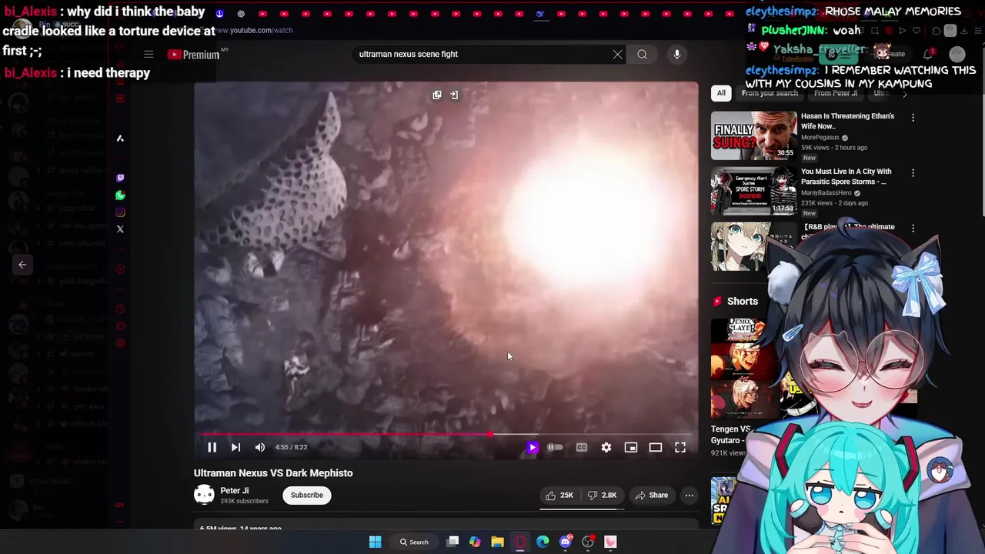Open OBS Studio from the taskbar
This screenshot has width=985, height=554.
tap(588, 542)
